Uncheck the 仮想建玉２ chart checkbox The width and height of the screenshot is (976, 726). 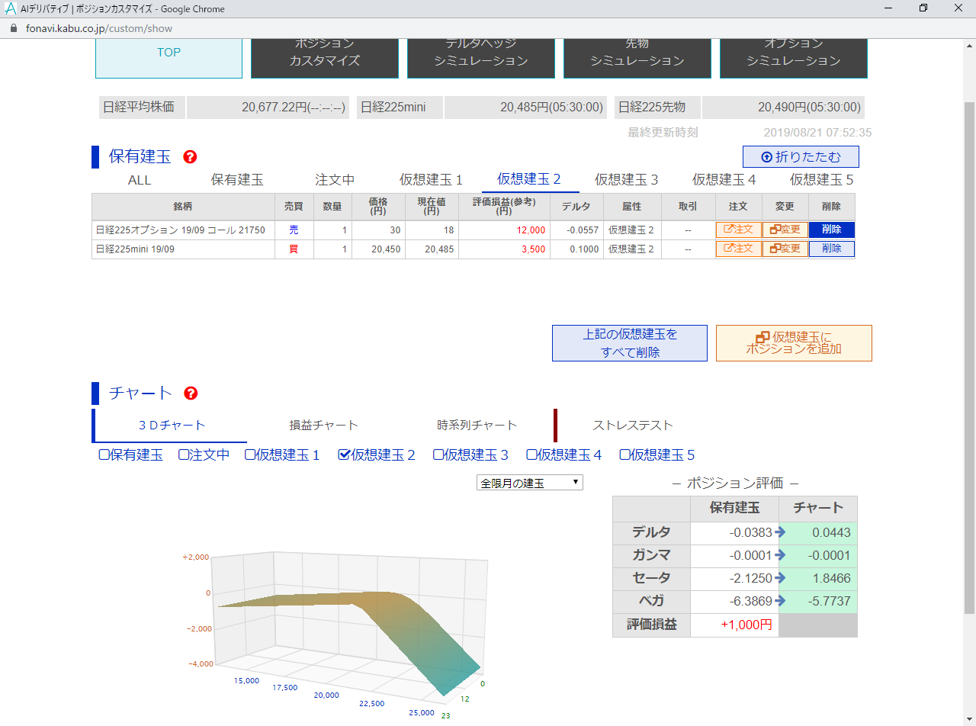(344, 455)
